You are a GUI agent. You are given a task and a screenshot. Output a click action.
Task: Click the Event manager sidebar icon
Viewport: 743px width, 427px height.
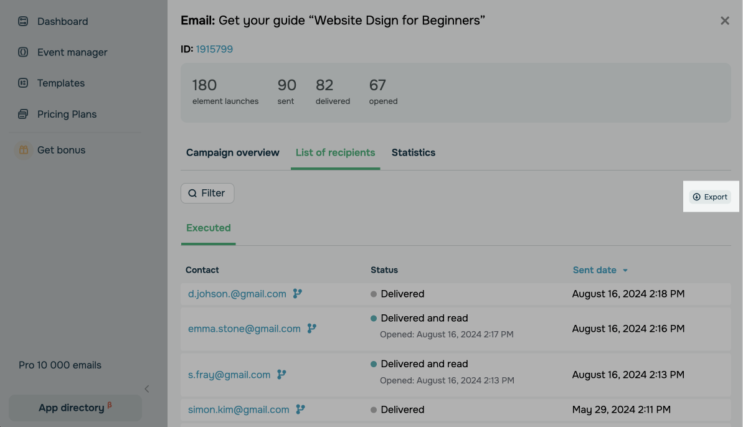click(x=23, y=52)
